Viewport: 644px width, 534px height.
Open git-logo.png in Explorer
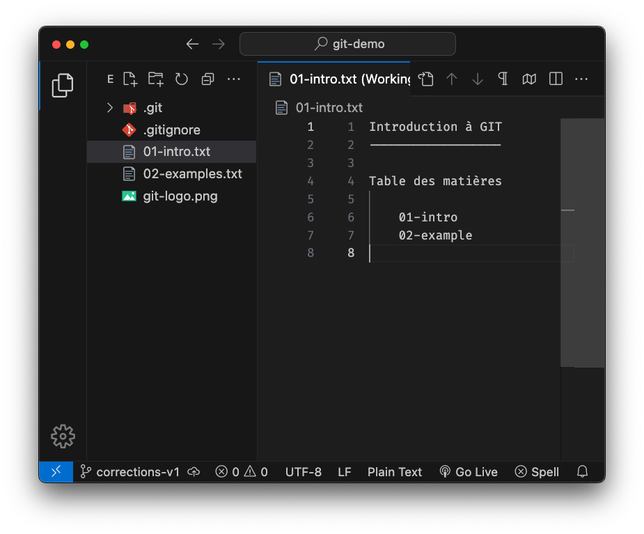tap(172, 196)
